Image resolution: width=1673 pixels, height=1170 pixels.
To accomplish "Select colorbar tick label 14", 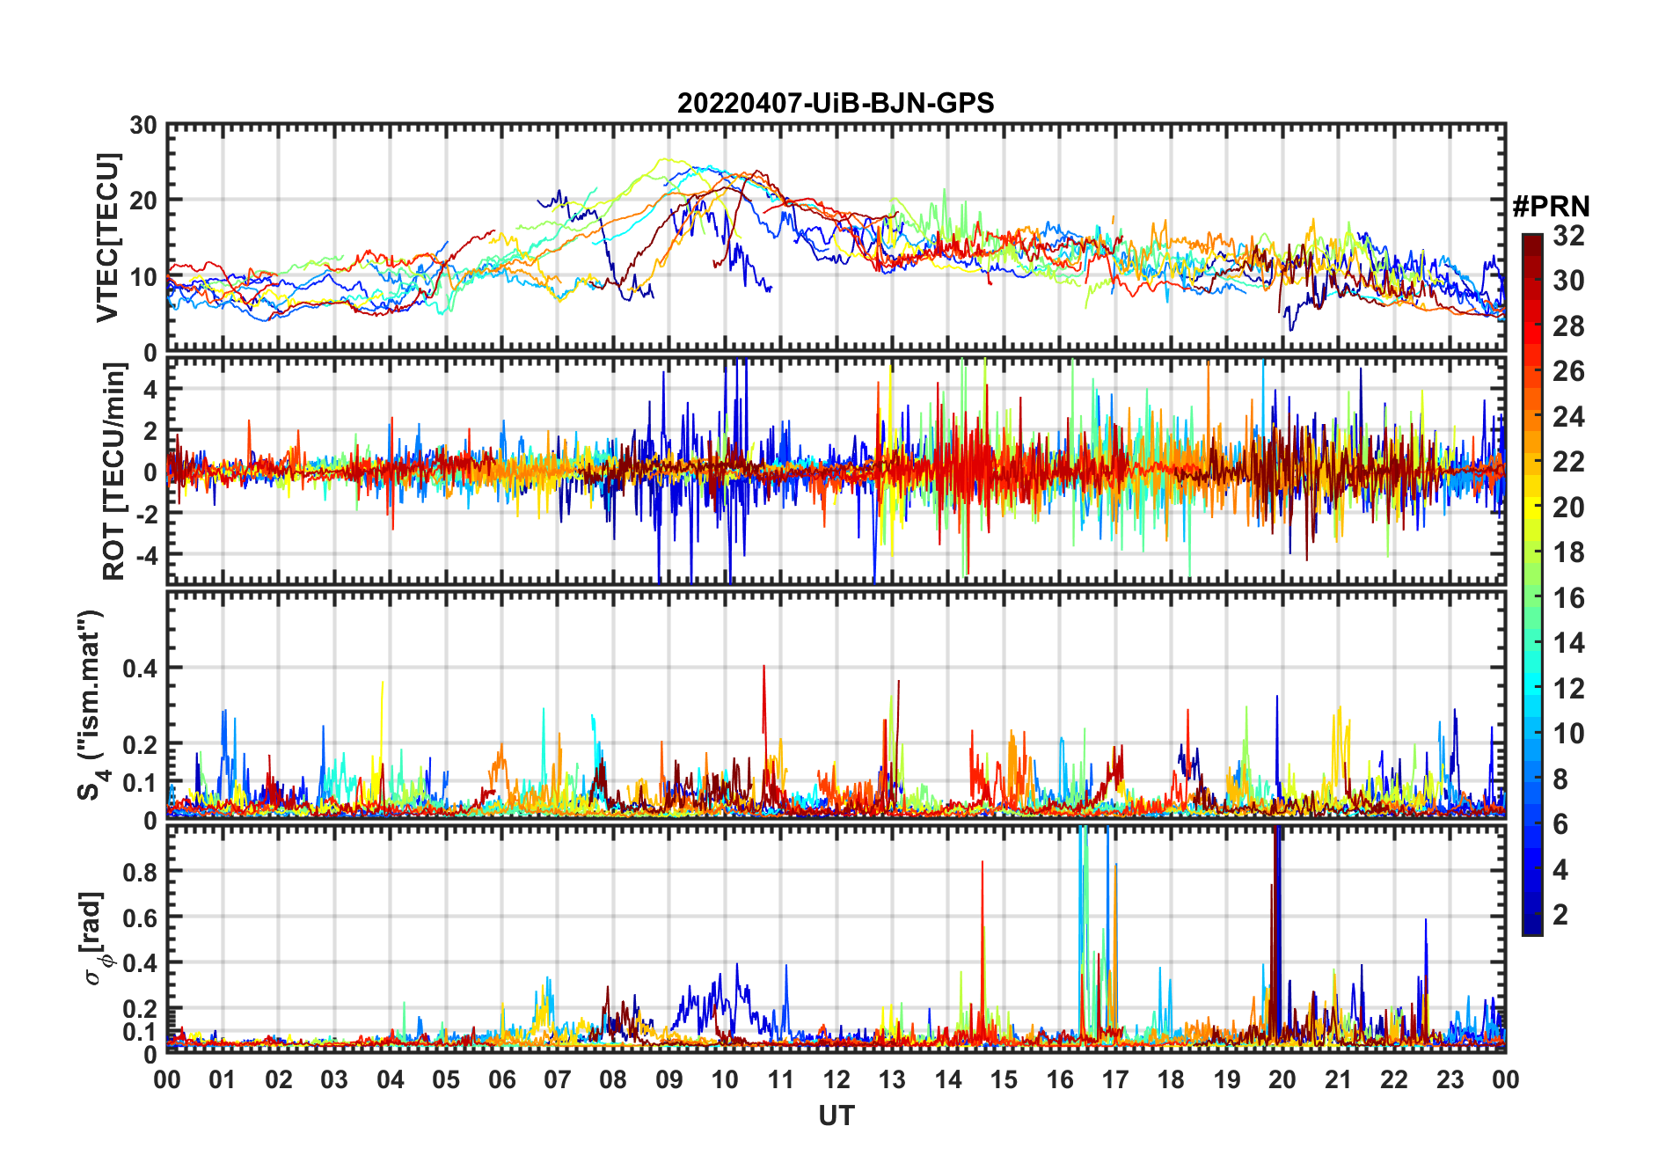I will pyautogui.click(x=1568, y=643).
